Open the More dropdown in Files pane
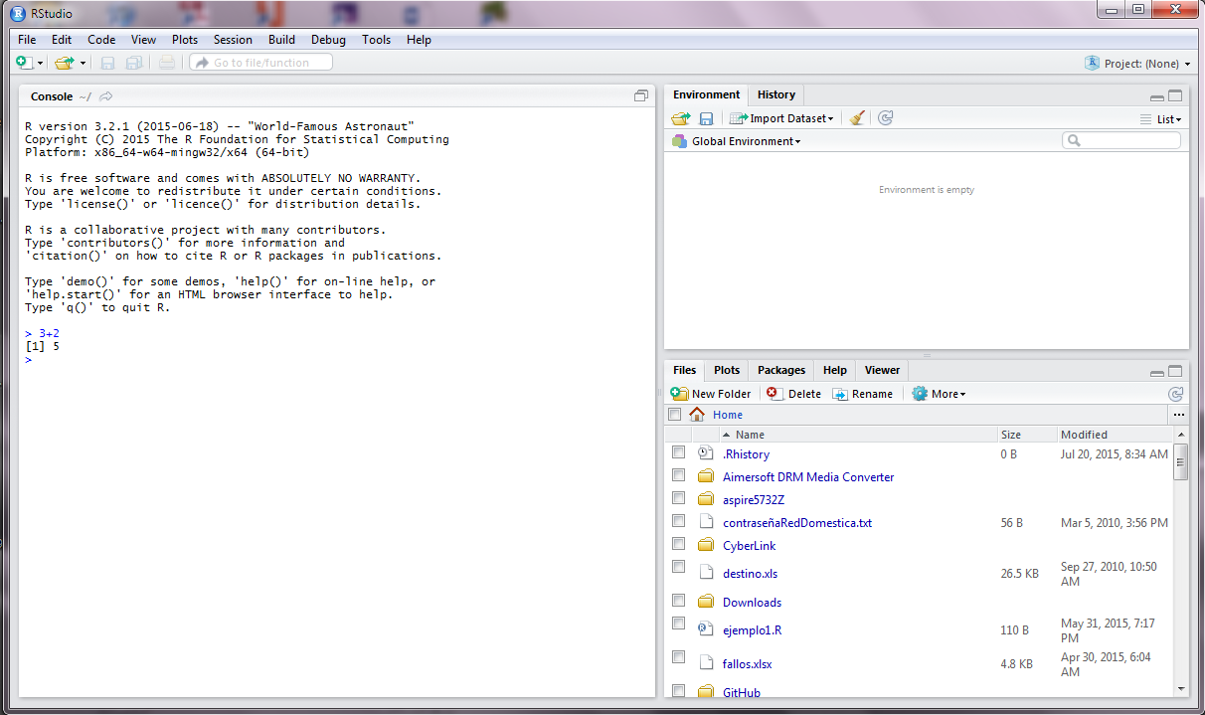 click(939, 394)
